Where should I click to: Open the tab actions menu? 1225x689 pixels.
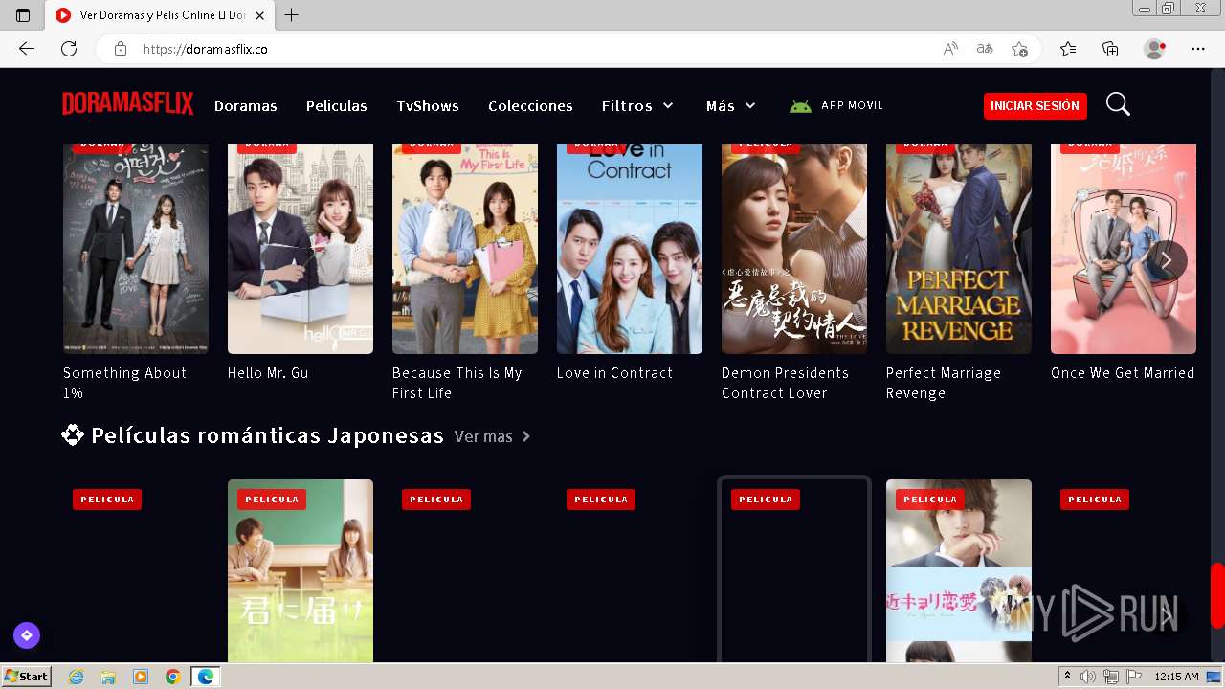[x=23, y=15]
